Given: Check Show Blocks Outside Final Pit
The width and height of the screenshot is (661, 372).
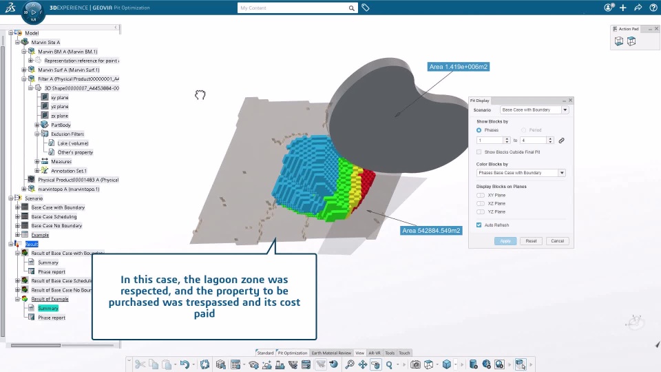Looking at the screenshot, I should [x=479, y=152].
